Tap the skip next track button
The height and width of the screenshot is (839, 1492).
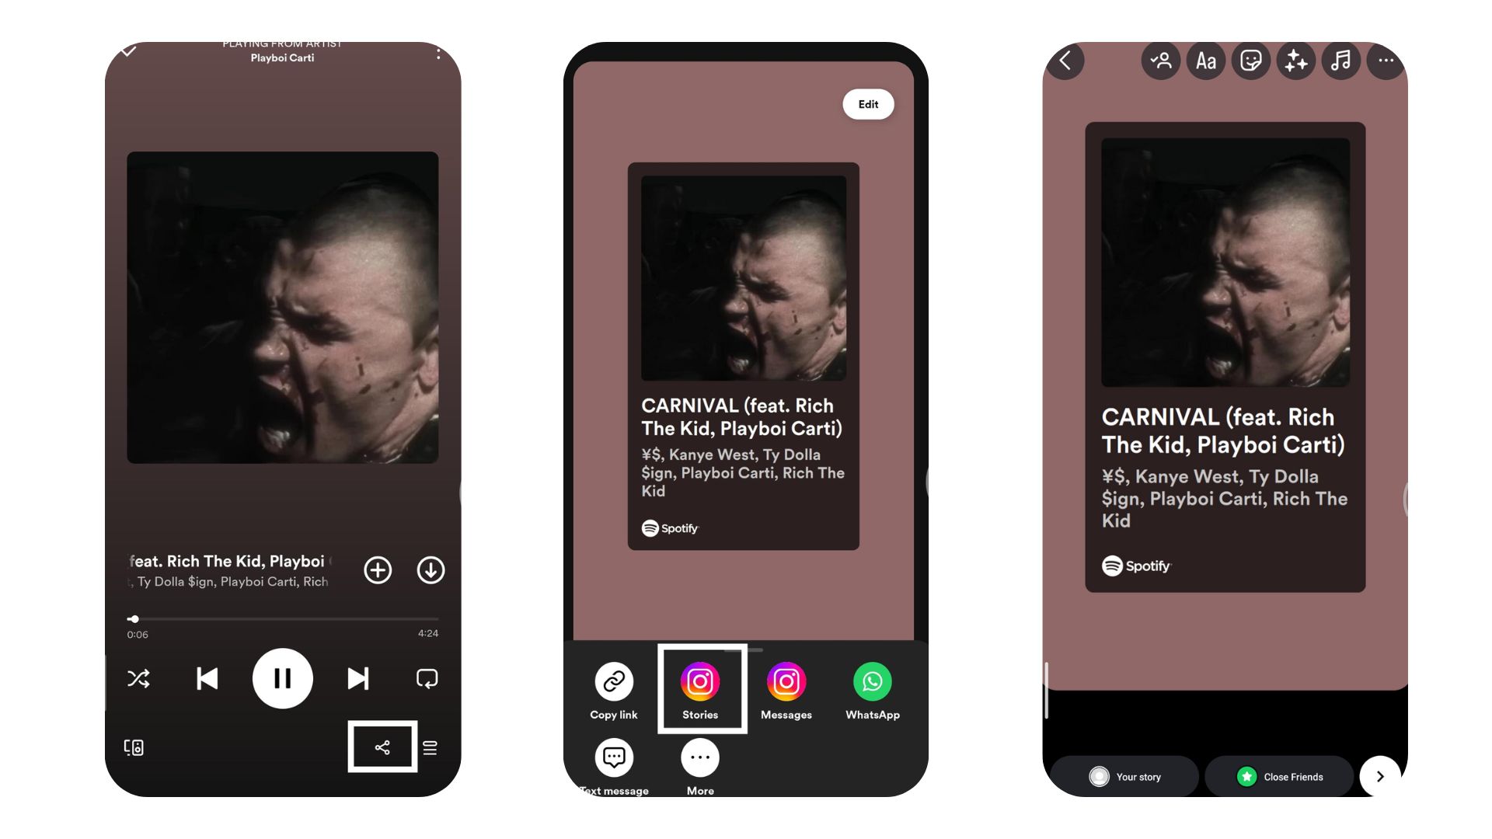coord(357,678)
